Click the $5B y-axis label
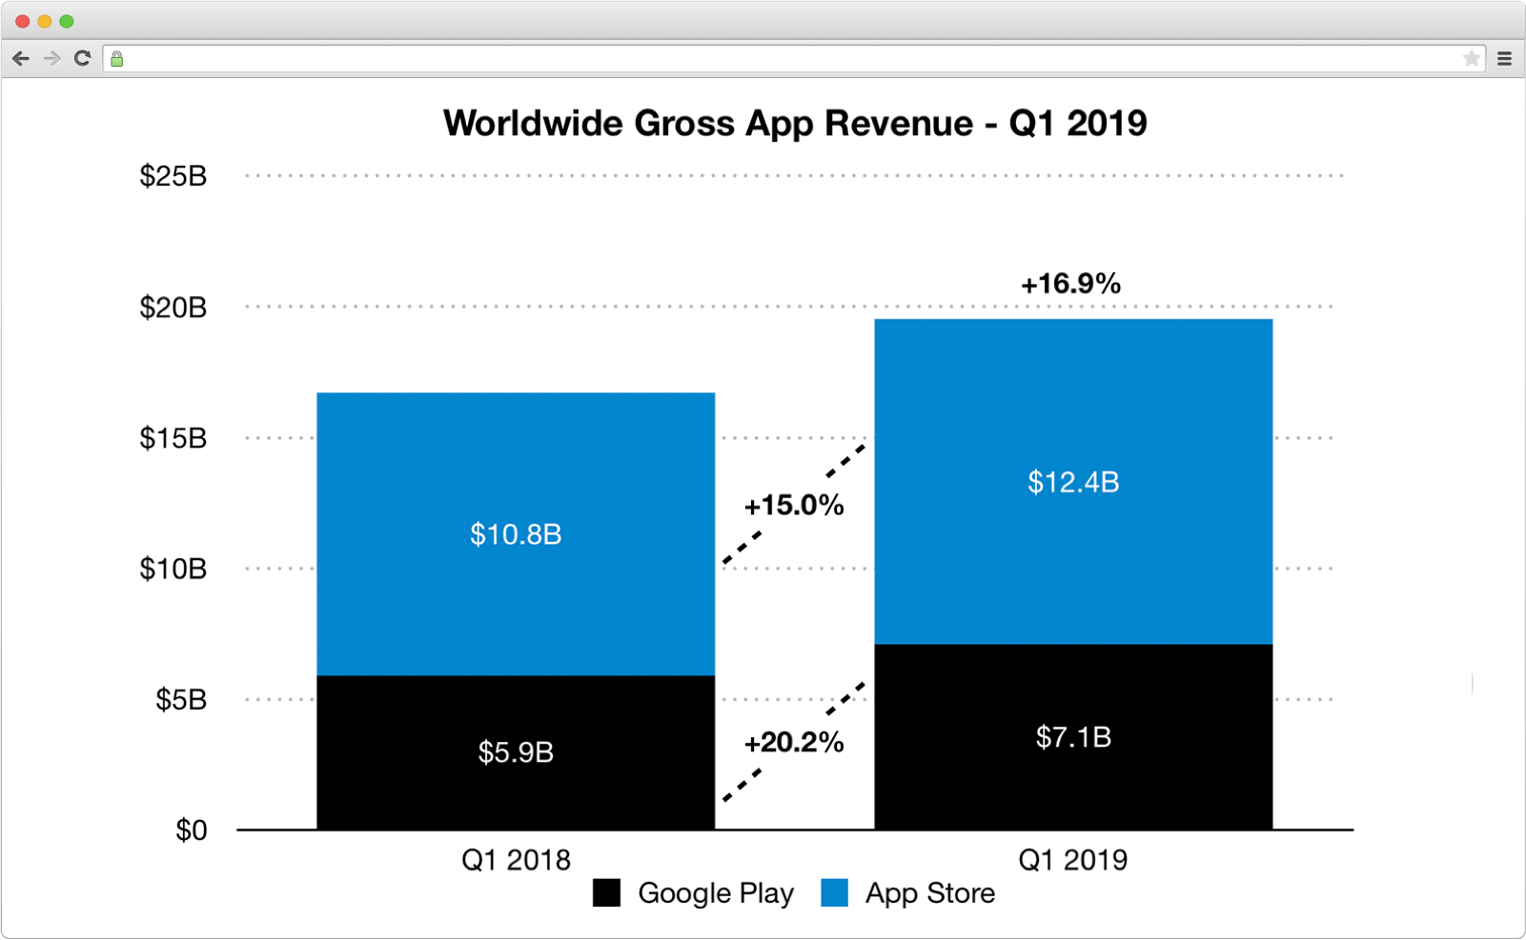This screenshot has width=1526, height=940. pos(181,700)
